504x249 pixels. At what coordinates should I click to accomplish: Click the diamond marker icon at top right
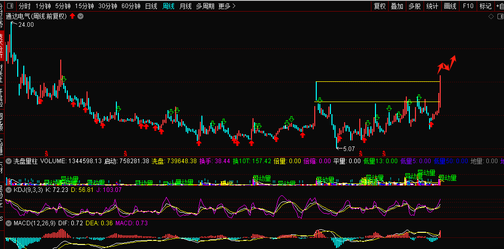pyautogui.click(x=491, y=16)
